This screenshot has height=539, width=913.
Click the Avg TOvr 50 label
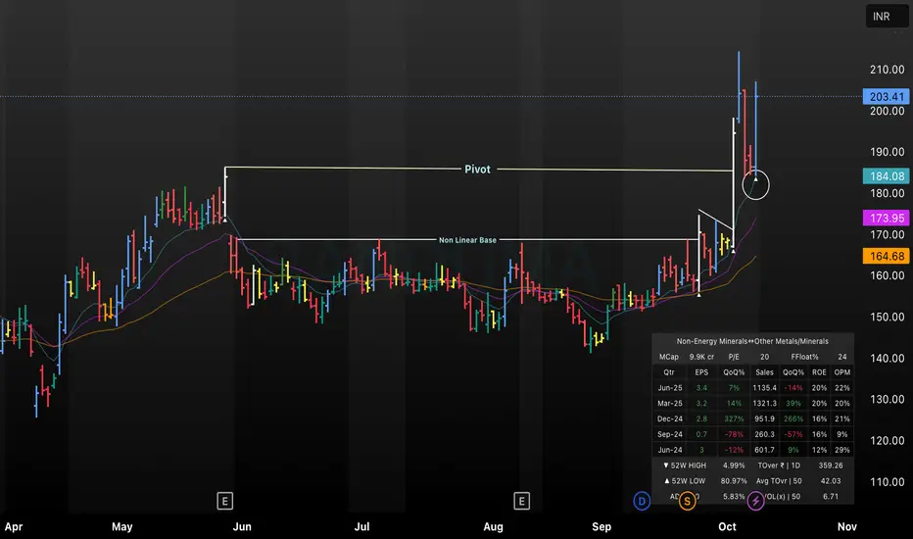(x=779, y=481)
